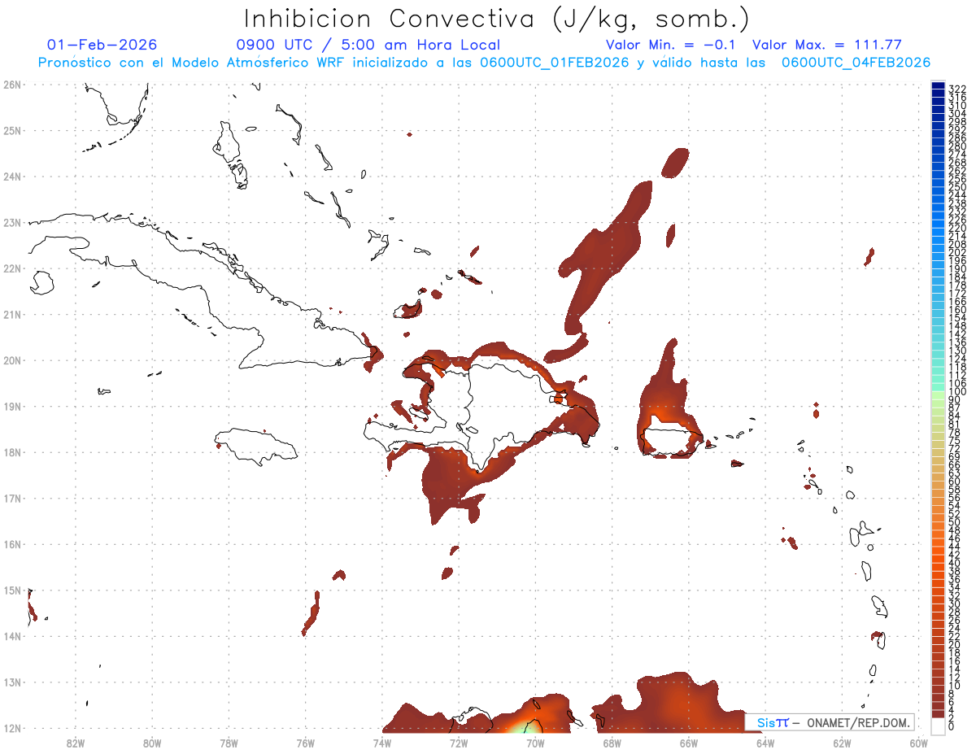The image size is (976, 754).
Task: Click the '20N' latitude label
Action: tap(11, 360)
